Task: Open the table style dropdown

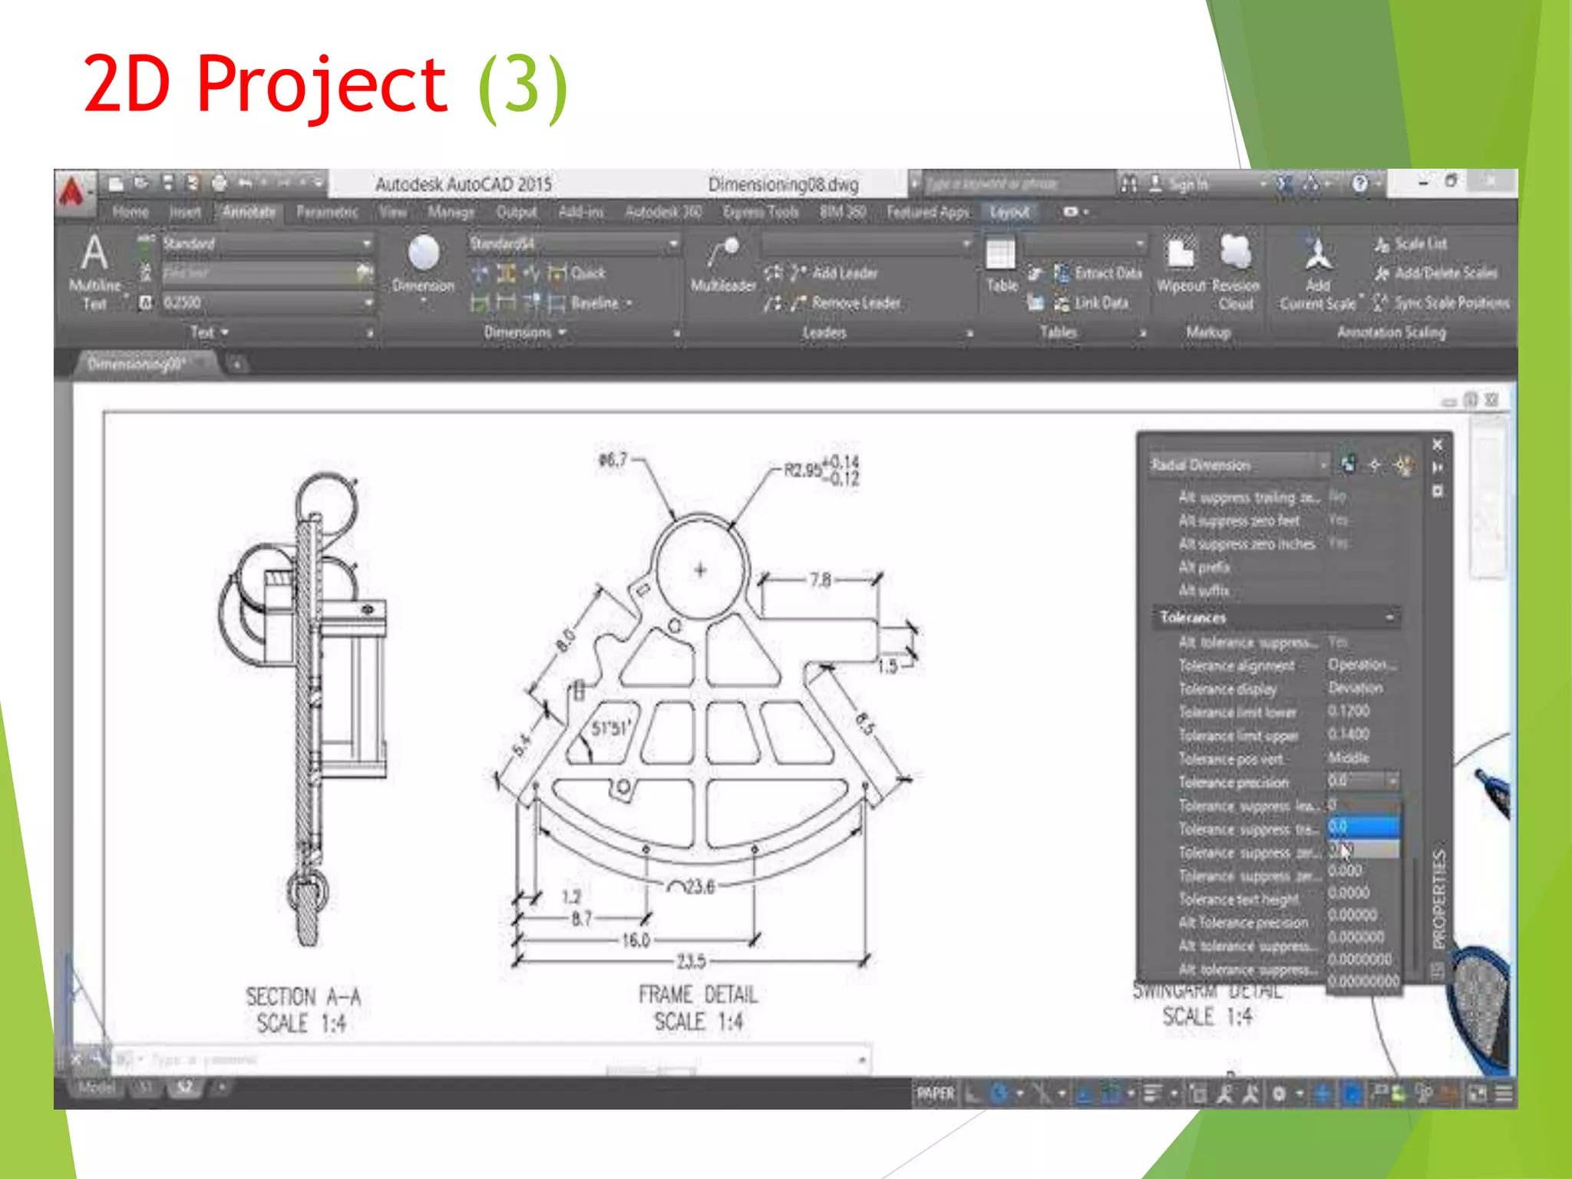Action: click(x=1085, y=244)
